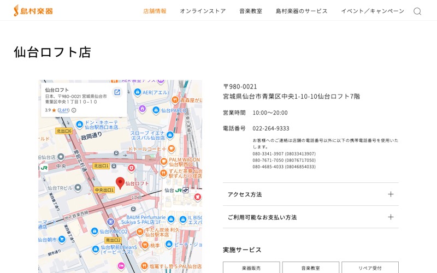Open the 2,611 reviews link
437x273 pixels.
click(x=63, y=110)
